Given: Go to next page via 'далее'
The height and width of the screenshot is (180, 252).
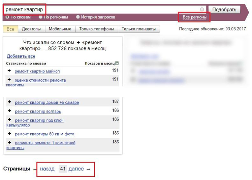Looking at the screenshot, I should coord(76,169).
